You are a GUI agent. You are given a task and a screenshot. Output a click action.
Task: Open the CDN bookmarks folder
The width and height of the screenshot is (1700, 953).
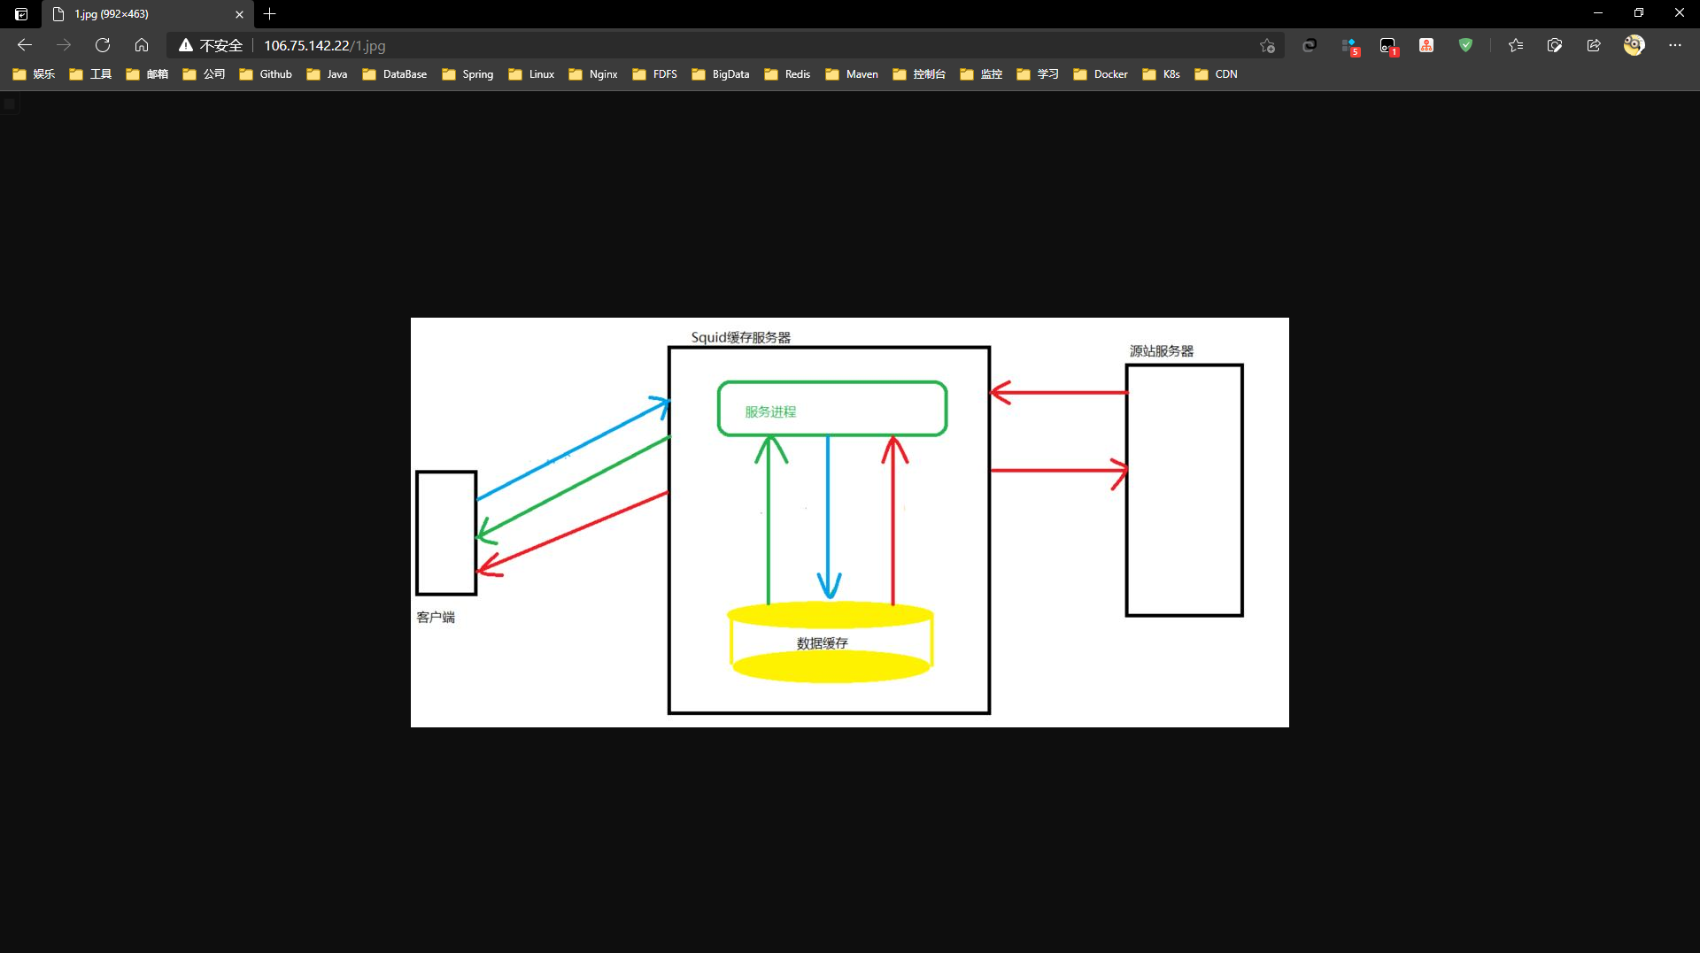(1216, 74)
